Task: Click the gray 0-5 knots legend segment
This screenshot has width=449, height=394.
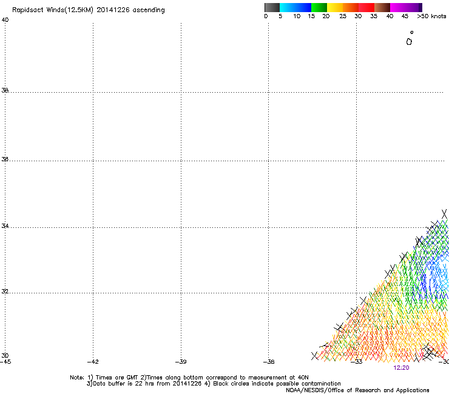Action: click(x=272, y=7)
